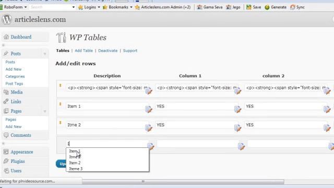Click Add New under Pages
The height and width of the screenshot is (188, 334).
pos(14,126)
